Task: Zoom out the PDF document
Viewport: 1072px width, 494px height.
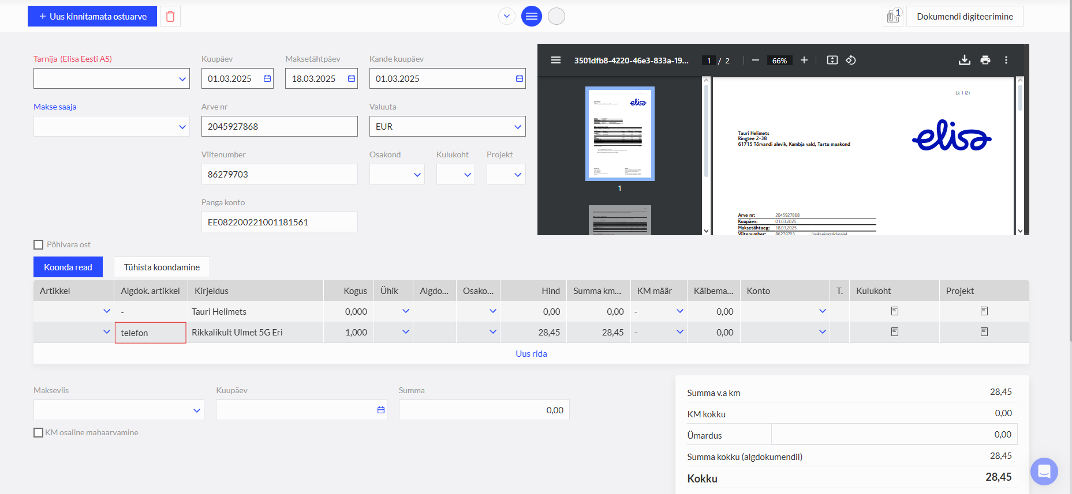Action: pos(755,60)
